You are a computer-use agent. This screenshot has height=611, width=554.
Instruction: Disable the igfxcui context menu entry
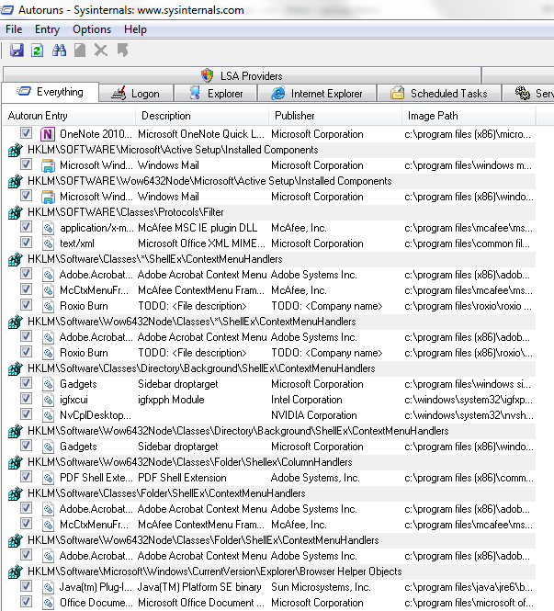pos(26,398)
